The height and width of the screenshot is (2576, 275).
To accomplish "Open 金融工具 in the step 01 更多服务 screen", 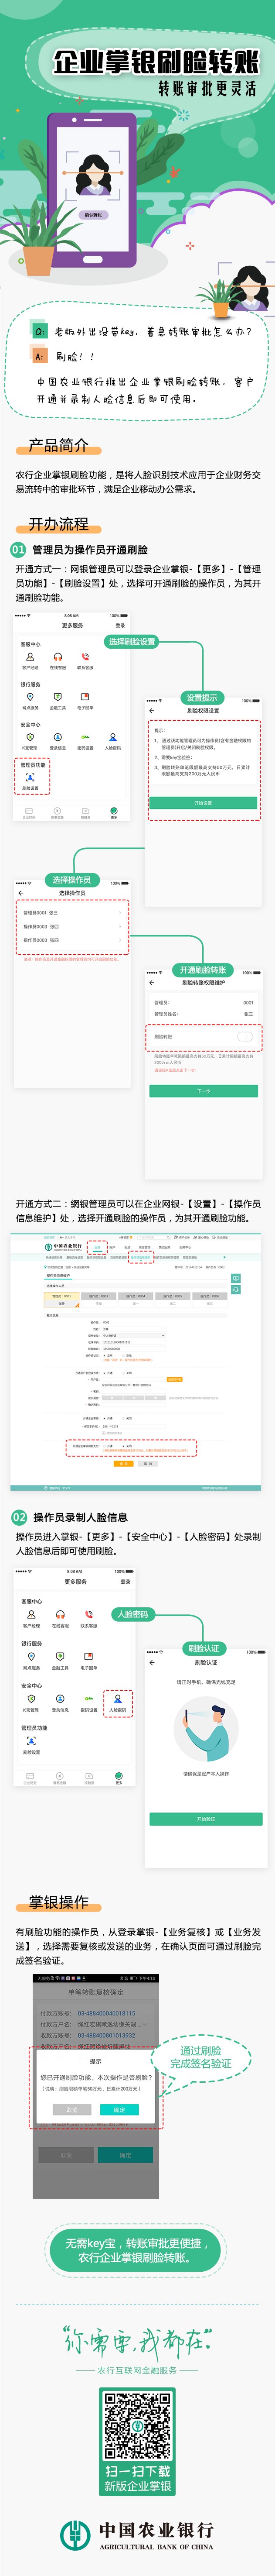I will pos(58,701).
